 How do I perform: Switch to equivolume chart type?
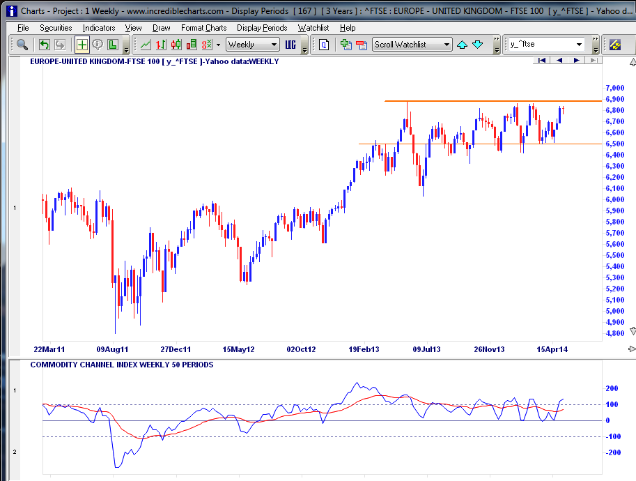click(192, 44)
